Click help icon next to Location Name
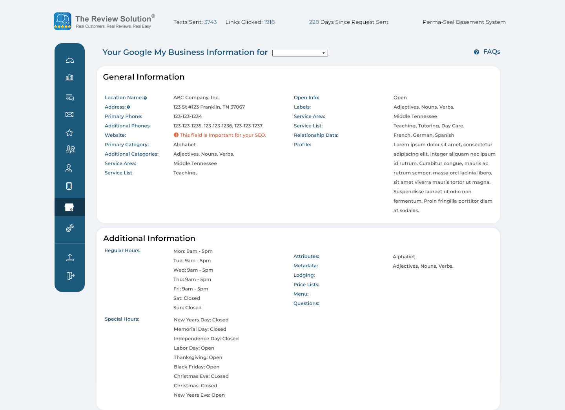Screen dimensions: 565x410 tap(145, 98)
